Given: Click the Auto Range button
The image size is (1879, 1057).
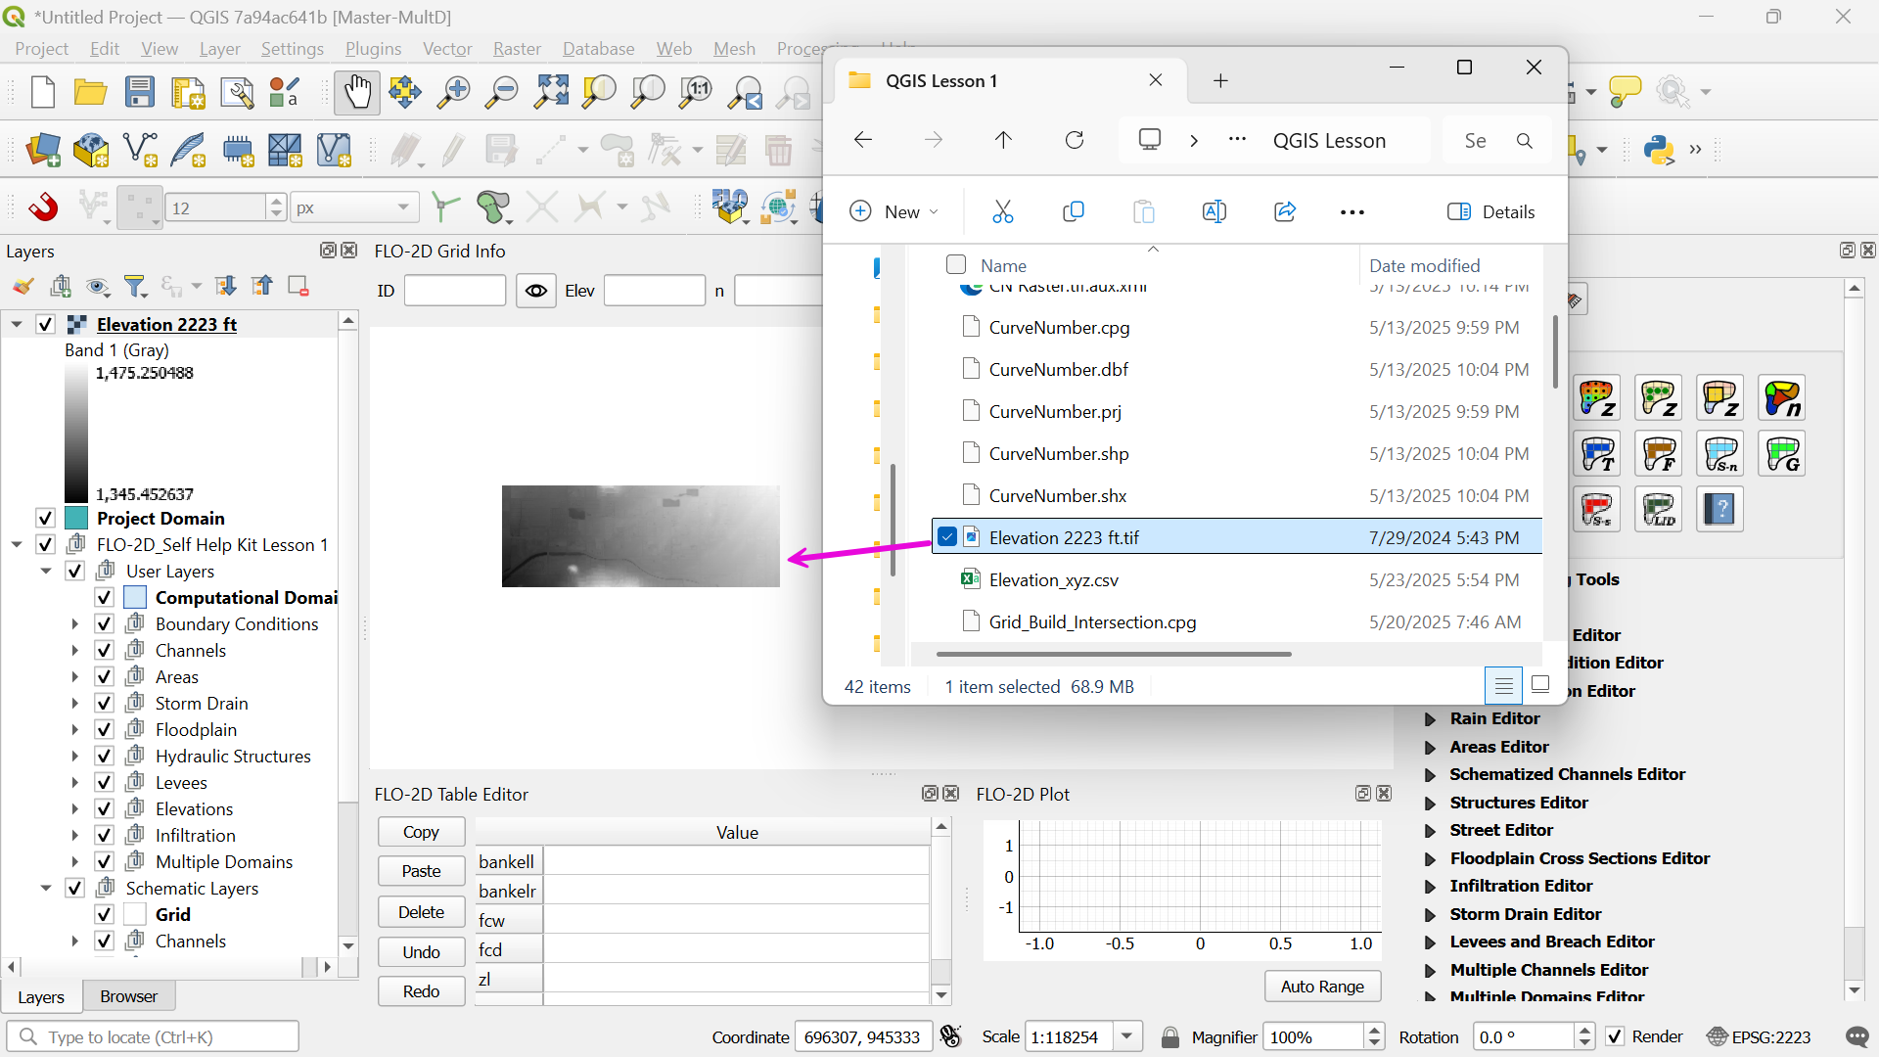Looking at the screenshot, I should (x=1321, y=986).
